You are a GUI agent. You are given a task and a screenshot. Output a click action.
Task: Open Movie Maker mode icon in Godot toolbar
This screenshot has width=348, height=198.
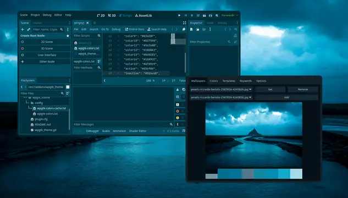[217, 15]
